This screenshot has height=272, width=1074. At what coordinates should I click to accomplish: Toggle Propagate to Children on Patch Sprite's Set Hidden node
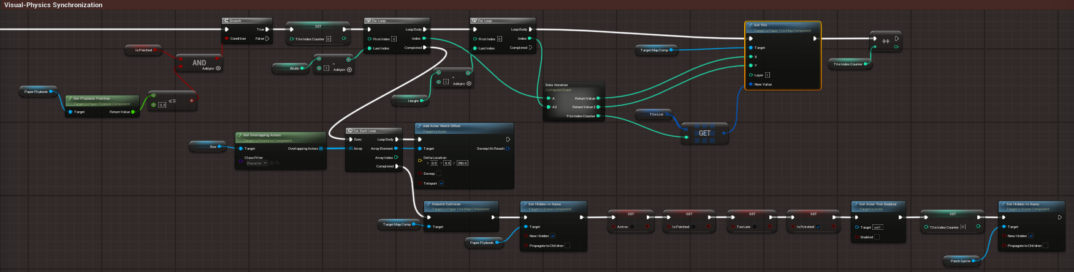coord(1045,246)
